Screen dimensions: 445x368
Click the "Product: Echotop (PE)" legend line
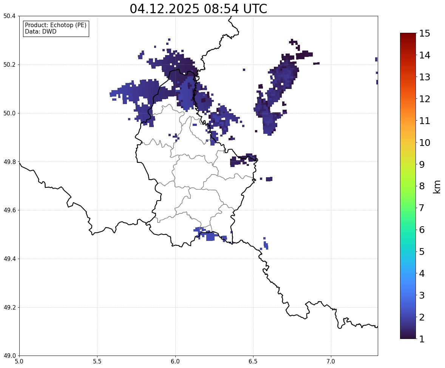pyautogui.click(x=56, y=25)
